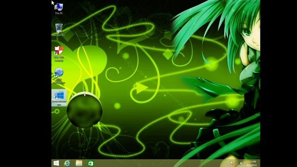Open the Windows Store taskbar icon
The image size is (297, 167).
point(90,163)
